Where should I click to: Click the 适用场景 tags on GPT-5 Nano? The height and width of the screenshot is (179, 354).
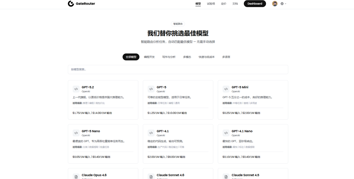click(91, 147)
